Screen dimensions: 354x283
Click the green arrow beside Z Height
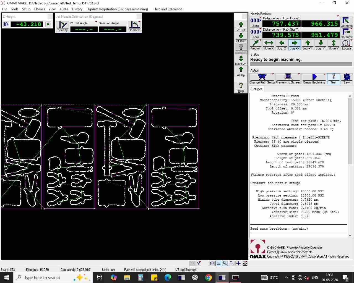click(48, 24)
